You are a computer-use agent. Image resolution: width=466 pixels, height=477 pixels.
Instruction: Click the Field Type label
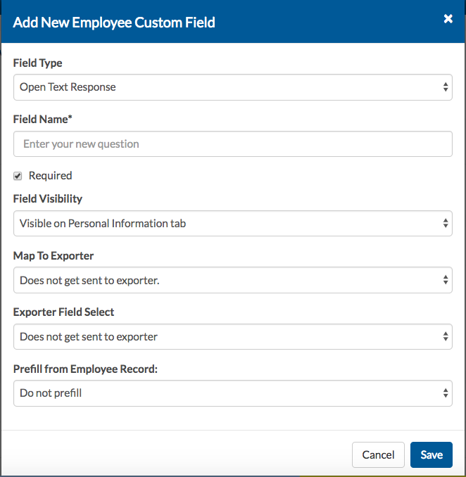tap(38, 63)
